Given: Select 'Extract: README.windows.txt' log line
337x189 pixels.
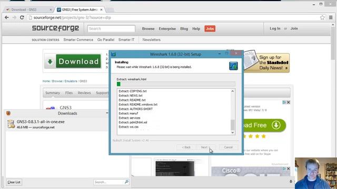Looking at the screenshot, I should pos(138,104).
